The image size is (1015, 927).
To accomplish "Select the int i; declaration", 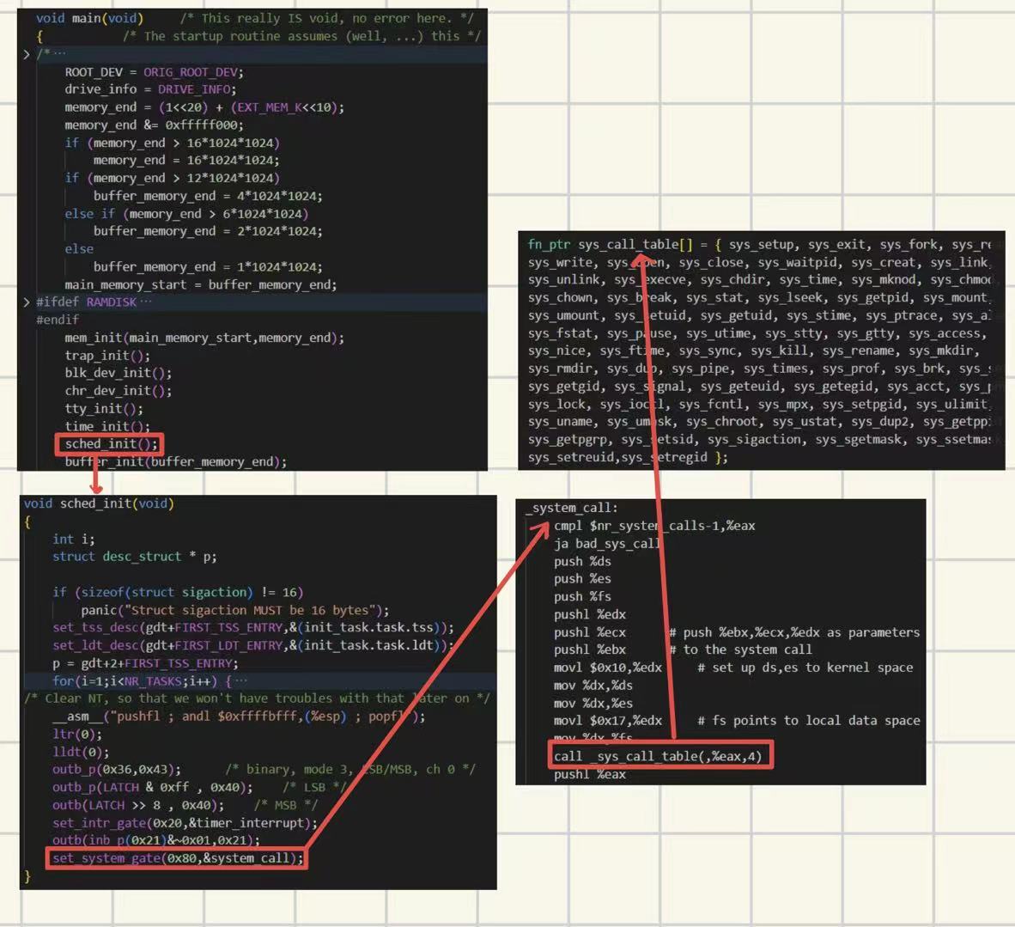I will (x=73, y=539).
